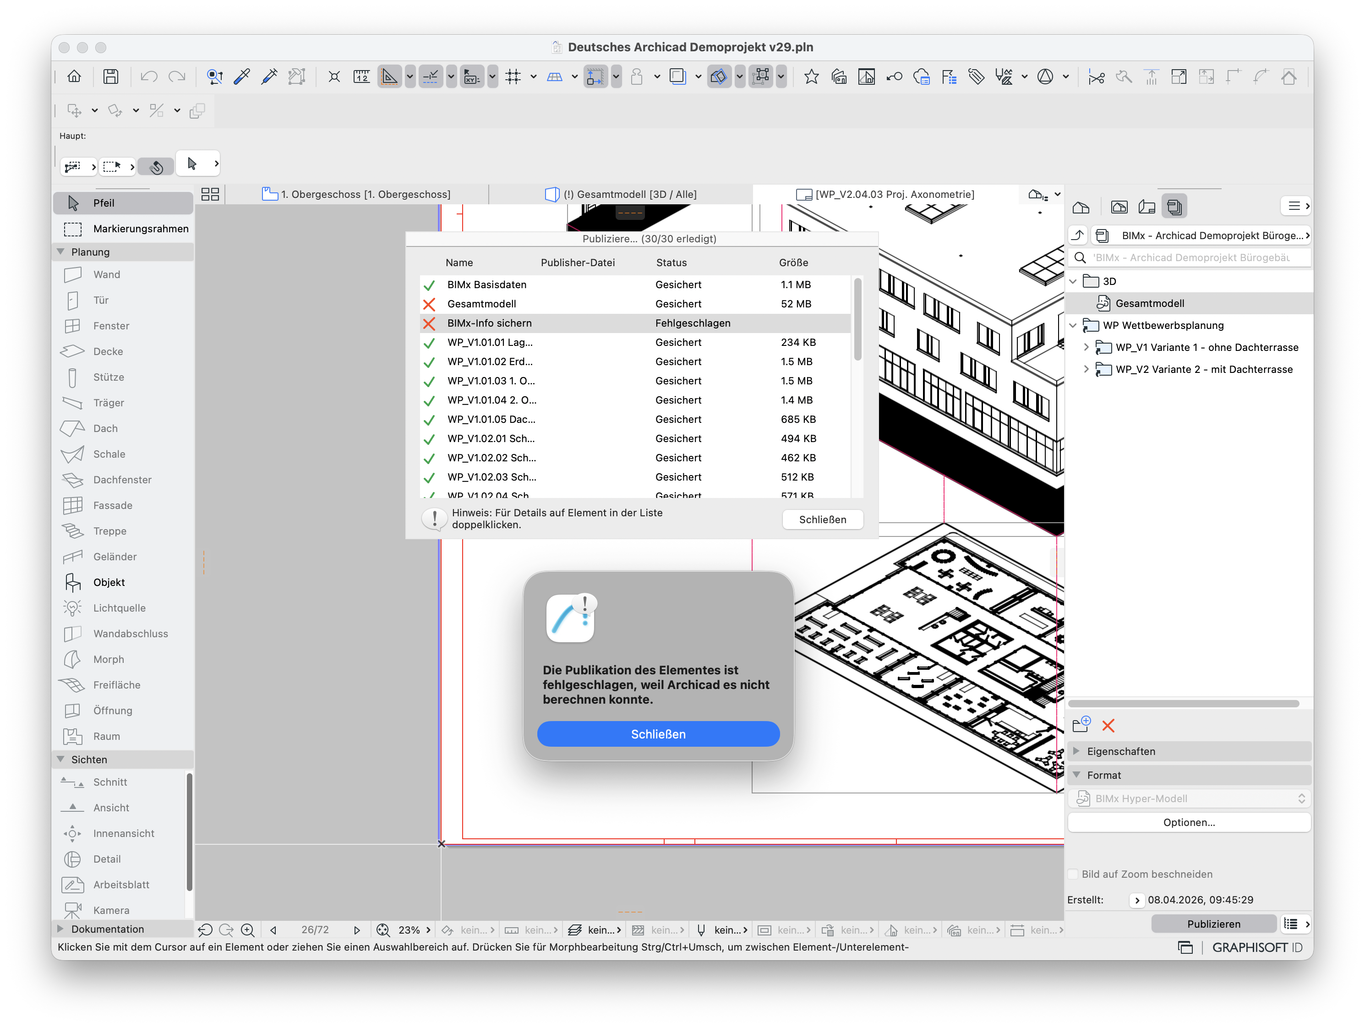
Task: Collapse the Sichten toolbox group
Action: [61, 760]
